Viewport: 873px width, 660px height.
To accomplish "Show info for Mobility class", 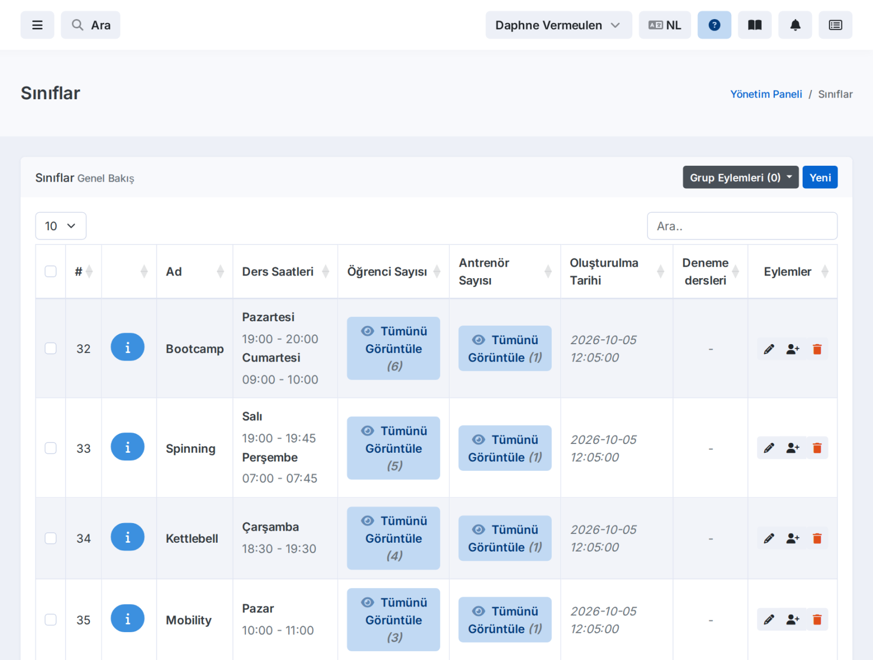I will (128, 619).
